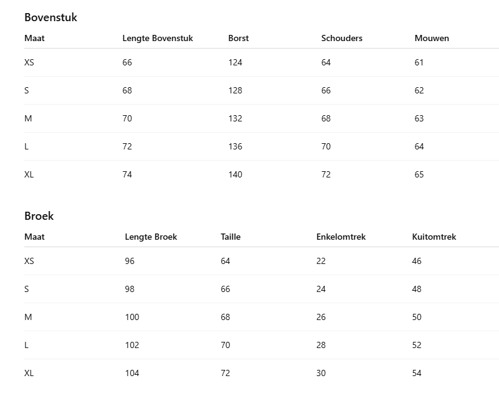Select Enkelomtrek value 22
Image resolution: width=499 pixels, height=396 pixels.
tap(321, 261)
